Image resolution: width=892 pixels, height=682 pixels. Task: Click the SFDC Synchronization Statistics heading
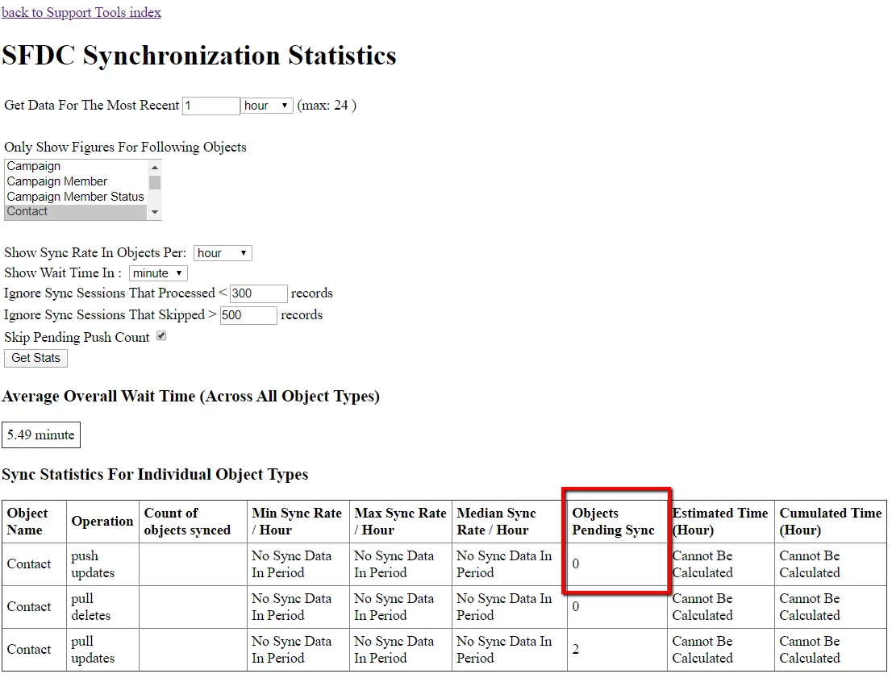coord(199,56)
